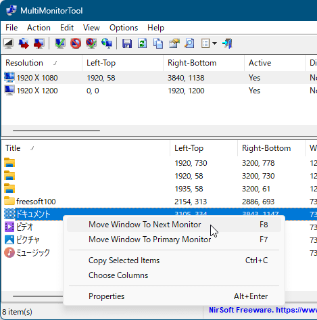Open the File menu
The image size is (317, 320).
click(x=11, y=28)
